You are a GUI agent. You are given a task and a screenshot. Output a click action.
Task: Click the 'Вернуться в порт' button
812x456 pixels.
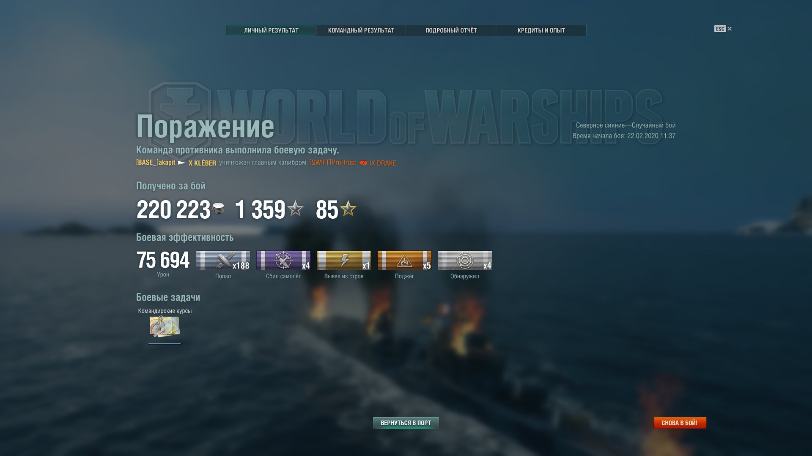[406, 423]
